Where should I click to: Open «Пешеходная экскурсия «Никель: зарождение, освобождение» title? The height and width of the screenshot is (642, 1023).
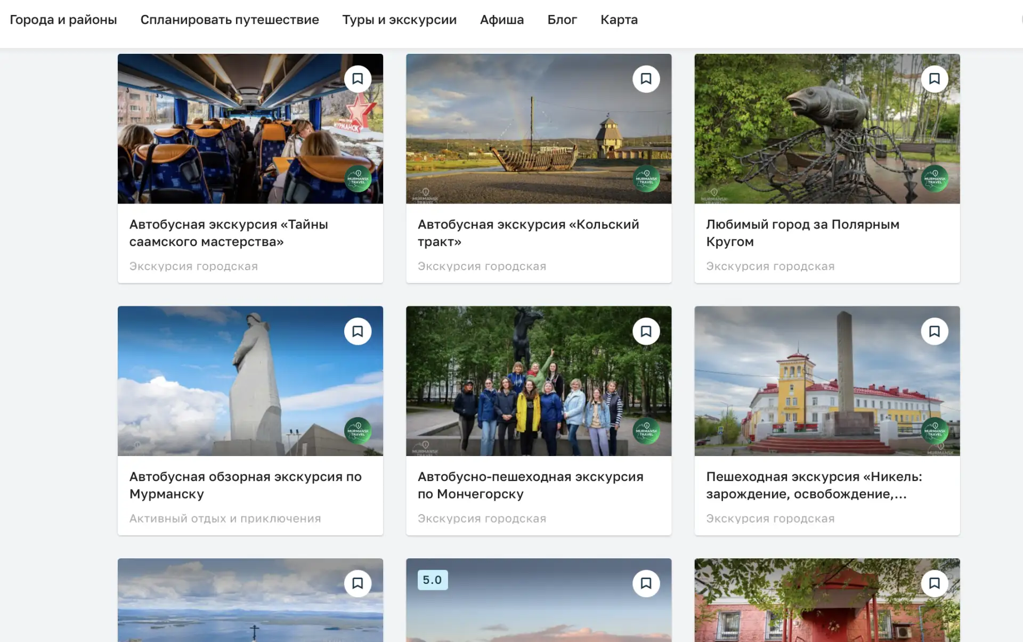[814, 485]
